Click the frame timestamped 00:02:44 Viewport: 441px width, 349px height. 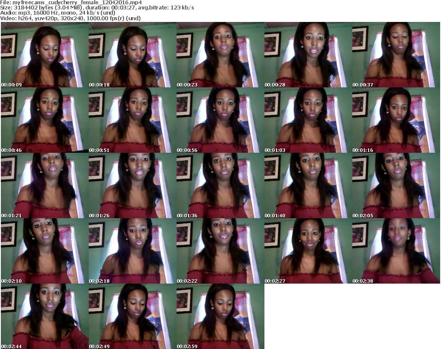tap(44, 316)
